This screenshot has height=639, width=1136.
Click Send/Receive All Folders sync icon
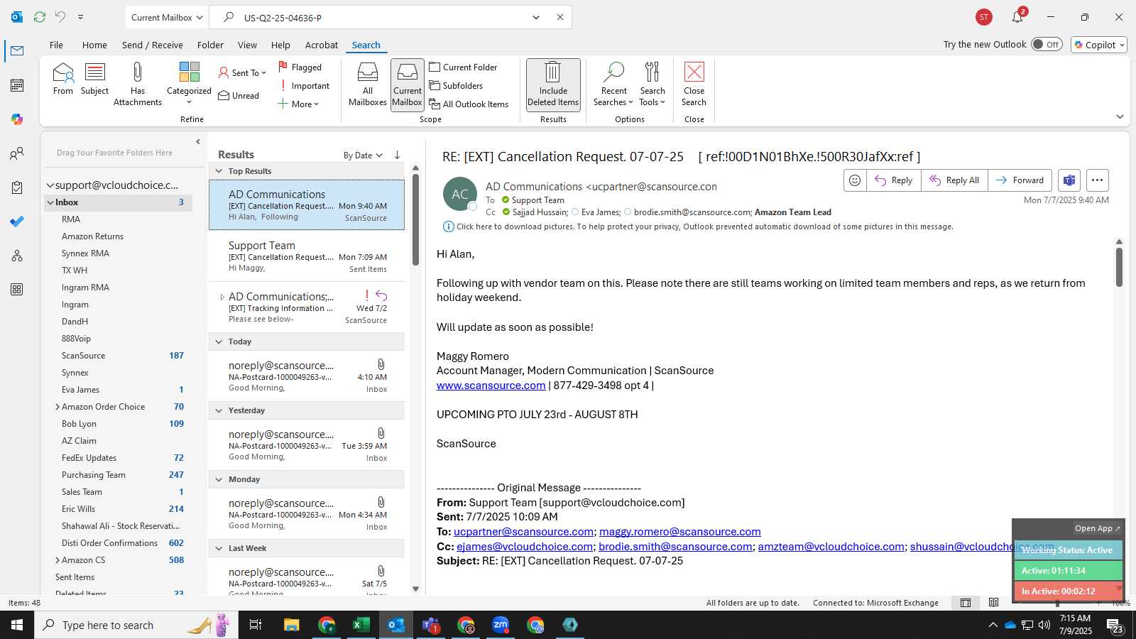point(40,17)
